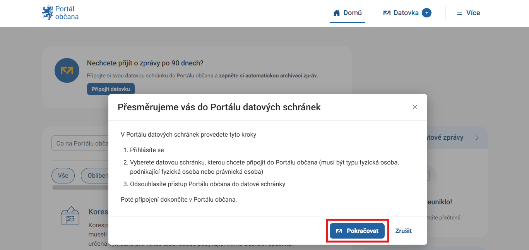This screenshot has width=529, height=250.
Task: Toggle selection of the Domů navigation item
Action: pyautogui.click(x=347, y=12)
